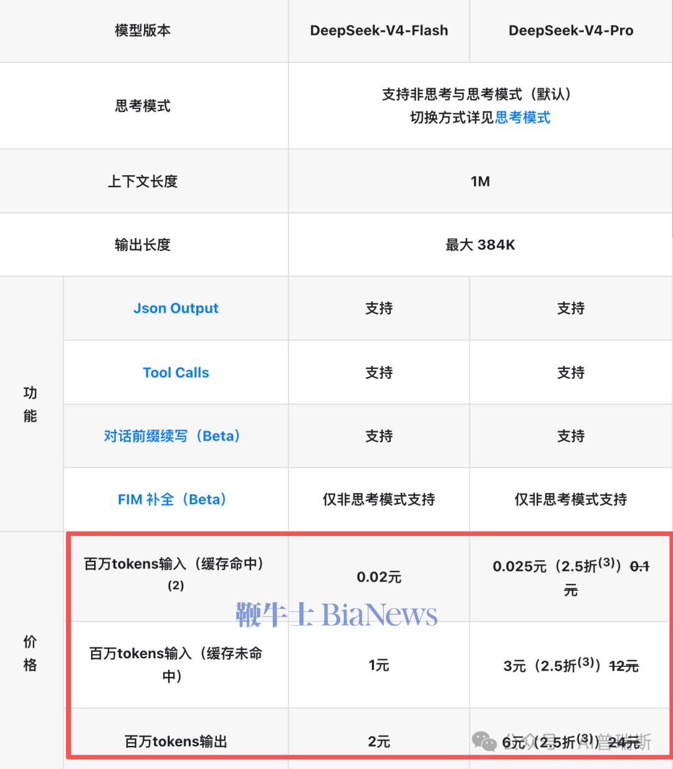Click the 0.025元 discounted price cell
This screenshot has width=673, height=769.
pyautogui.click(x=571, y=577)
